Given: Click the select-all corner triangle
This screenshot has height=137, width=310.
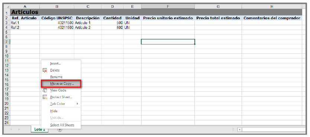Looking at the screenshot, I should click(7, 7).
